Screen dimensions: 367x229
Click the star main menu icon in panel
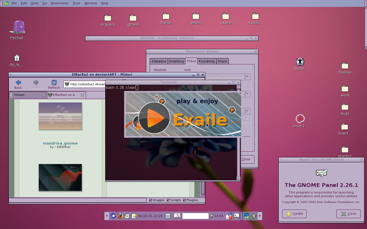(x=113, y=216)
